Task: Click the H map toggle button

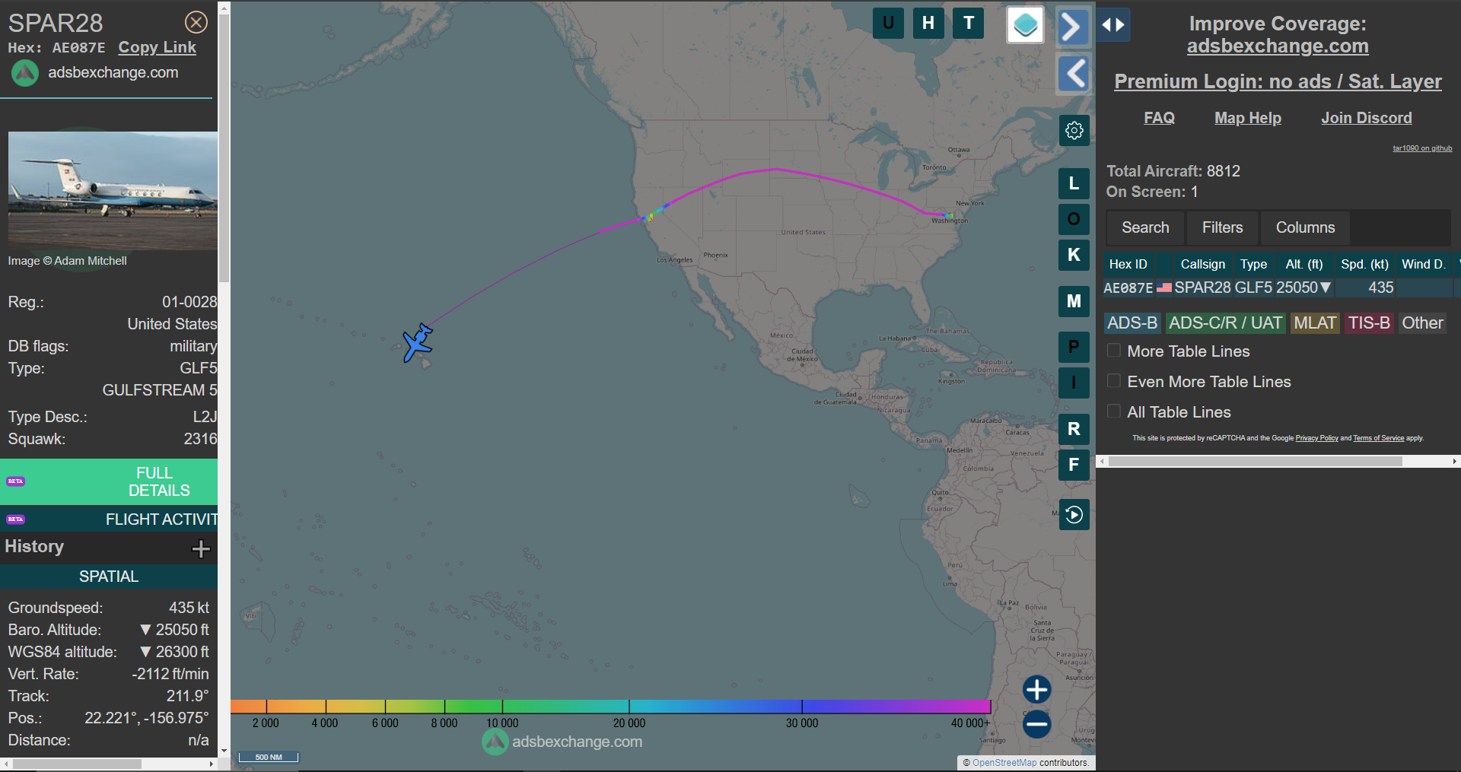Action: point(928,23)
